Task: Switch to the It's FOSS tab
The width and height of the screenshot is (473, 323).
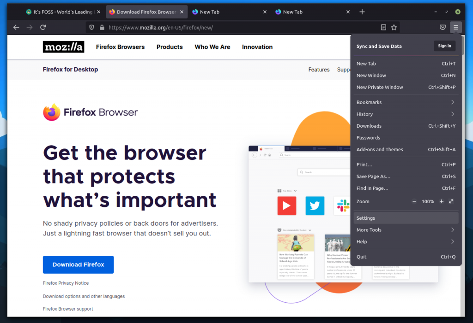Action: [60, 12]
